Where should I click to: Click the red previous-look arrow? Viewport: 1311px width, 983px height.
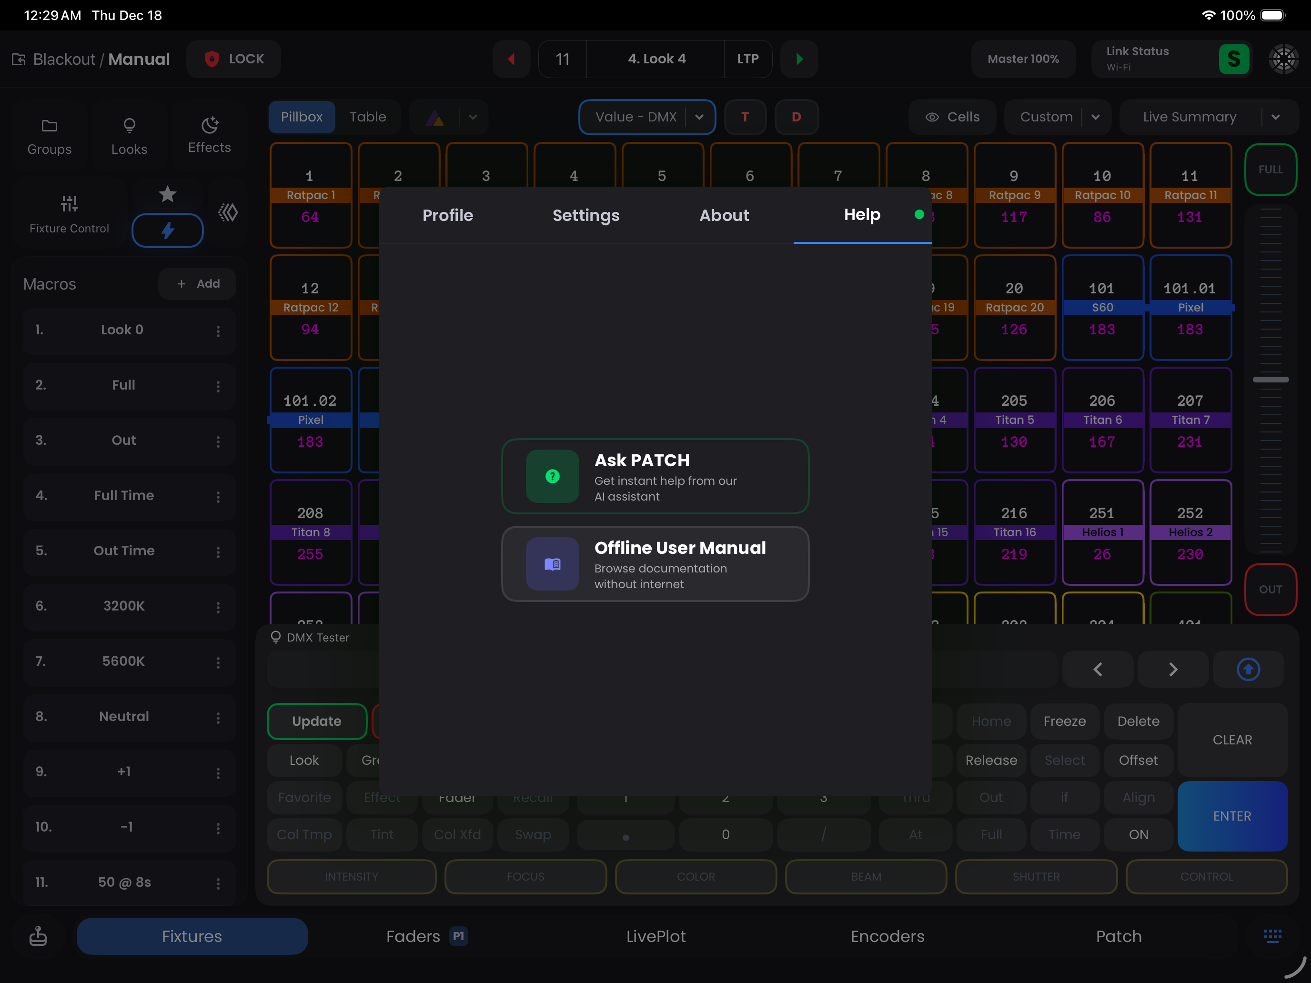[x=511, y=59]
